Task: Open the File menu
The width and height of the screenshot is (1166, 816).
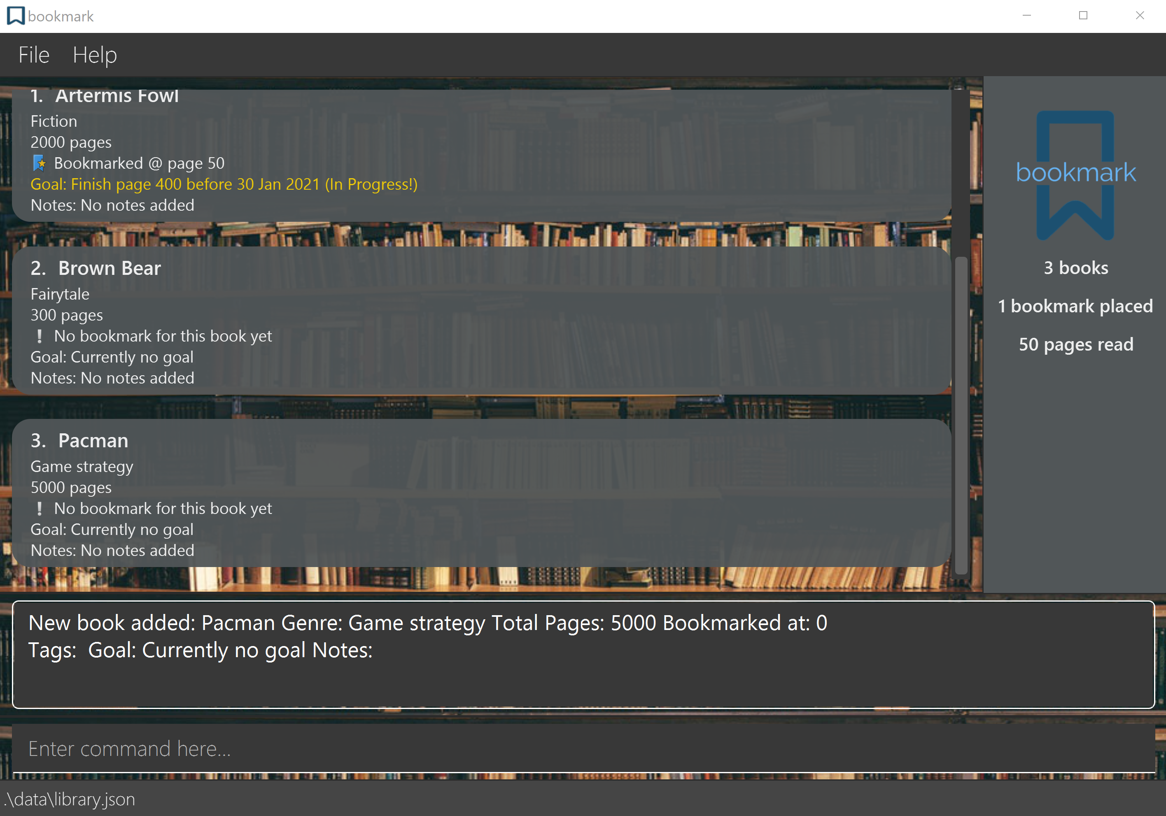Action: coord(33,55)
